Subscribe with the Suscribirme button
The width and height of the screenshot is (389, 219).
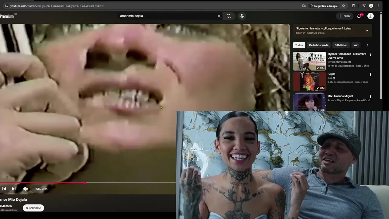[x=33, y=208]
